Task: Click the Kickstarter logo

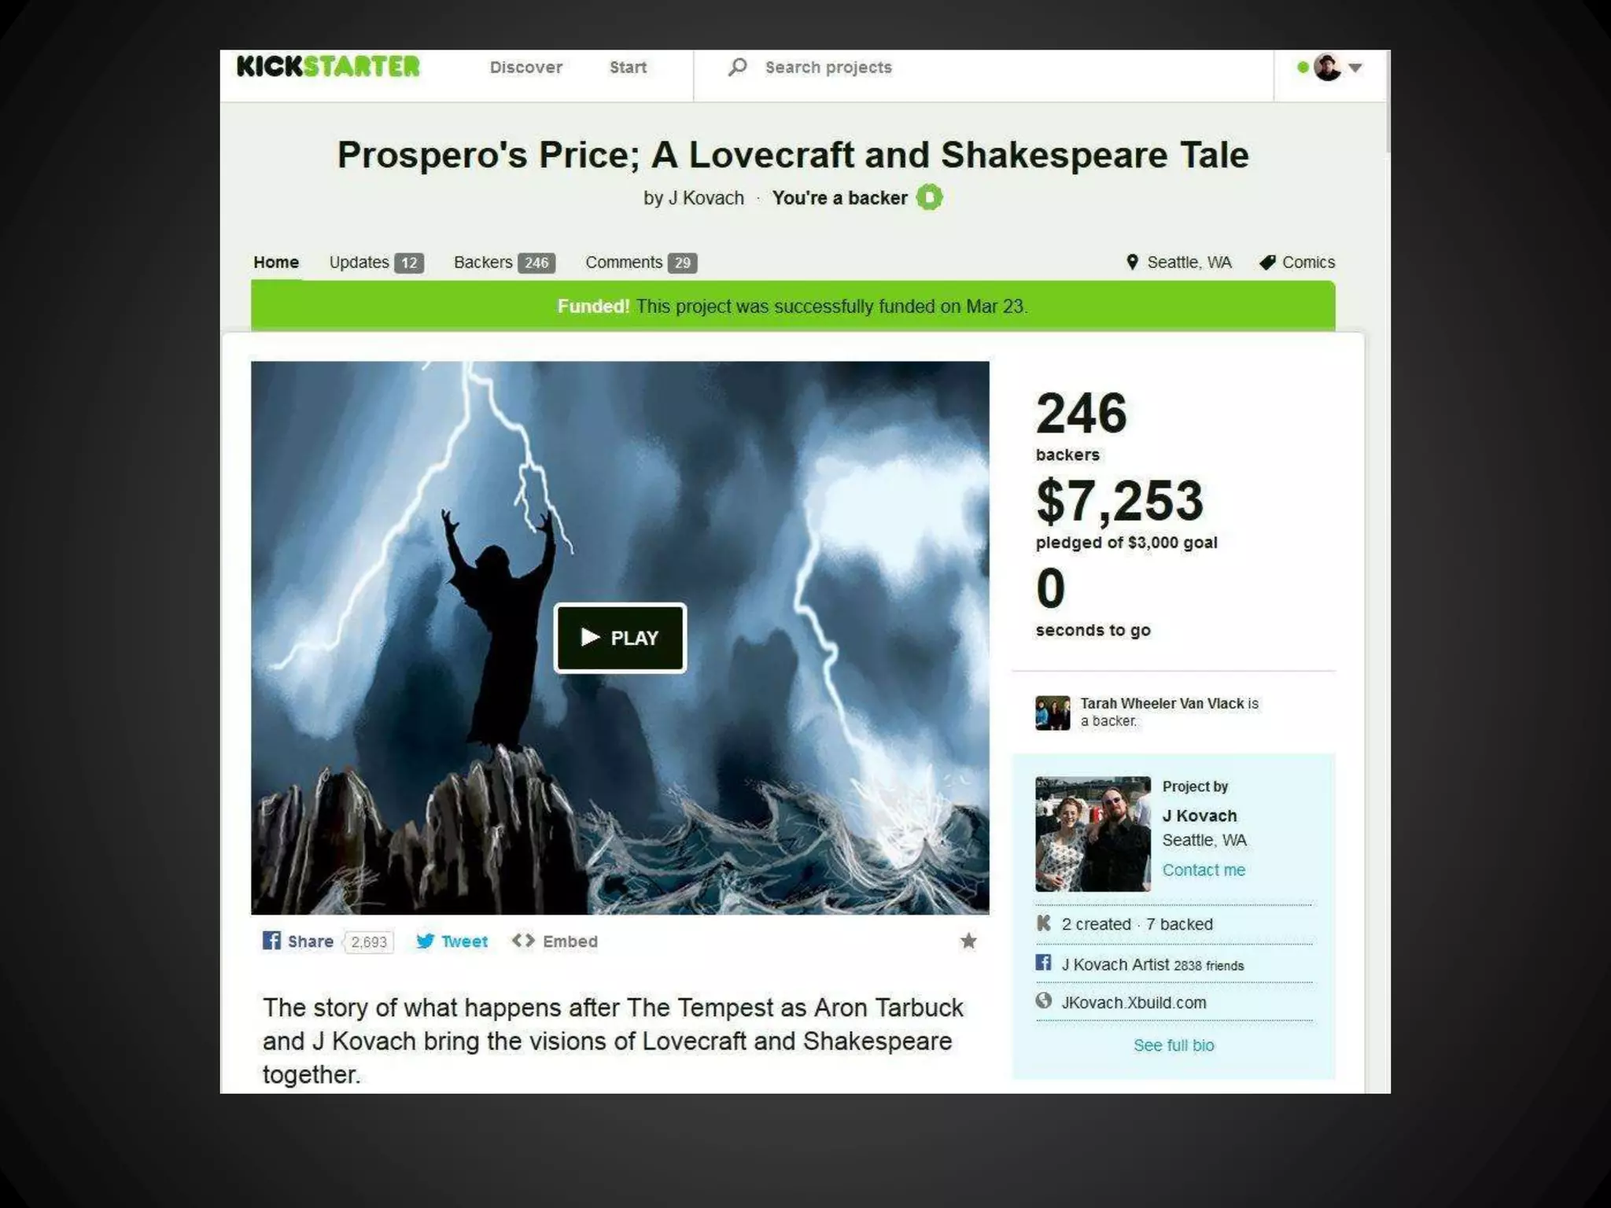Action: tap(328, 67)
